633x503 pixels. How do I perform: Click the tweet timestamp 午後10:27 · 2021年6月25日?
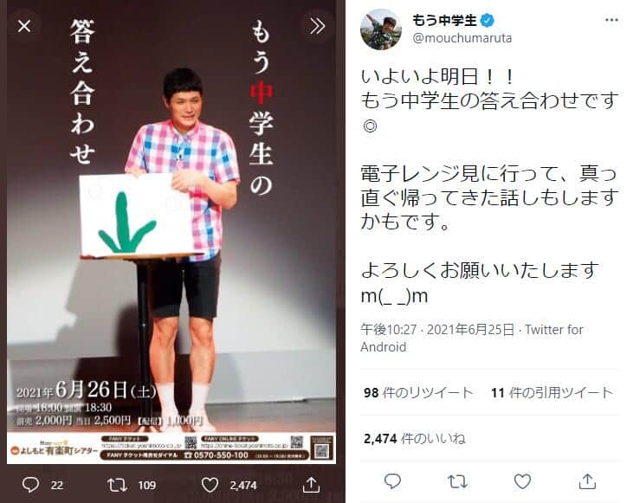coord(437,330)
